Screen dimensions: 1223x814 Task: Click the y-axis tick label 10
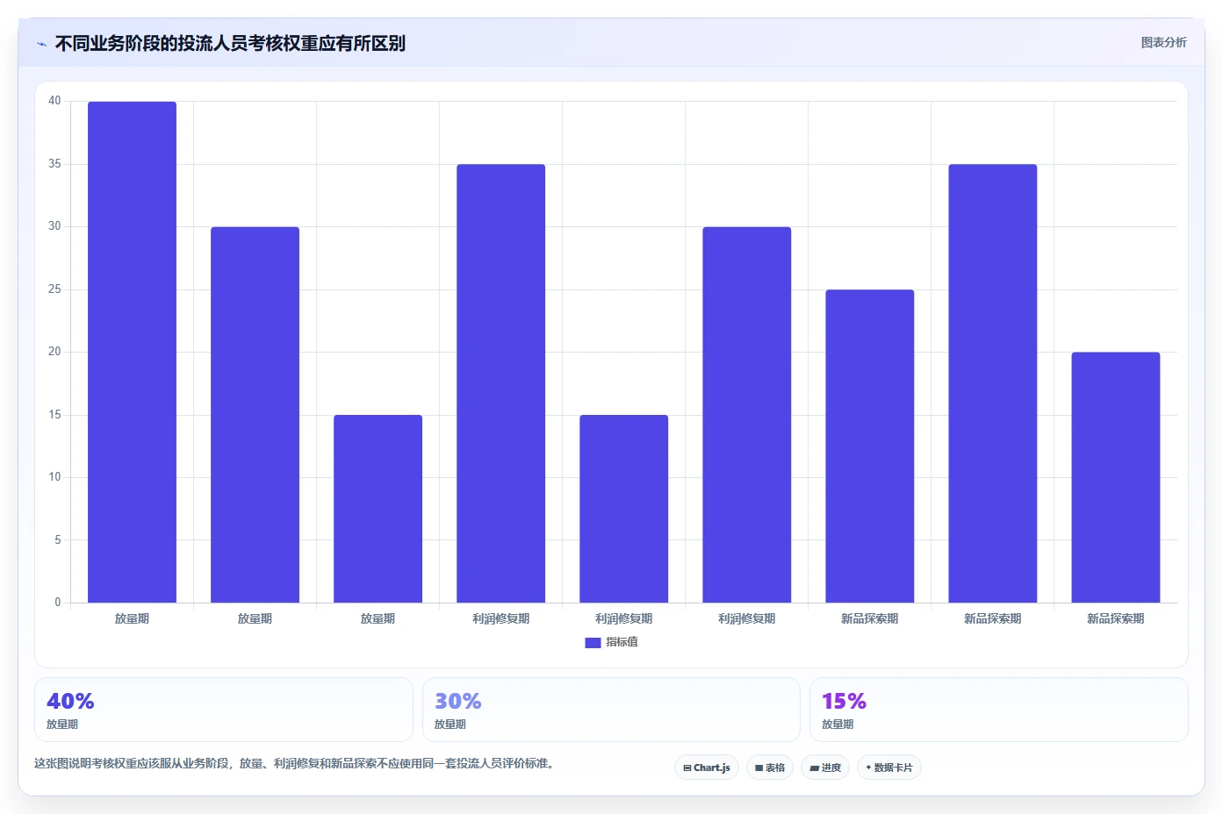click(x=54, y=477)
